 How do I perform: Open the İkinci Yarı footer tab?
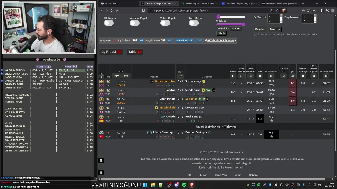tap(221, 175)
